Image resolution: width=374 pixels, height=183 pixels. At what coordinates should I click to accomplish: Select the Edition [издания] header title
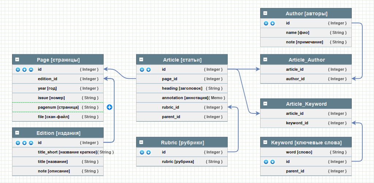coord(58,133)
